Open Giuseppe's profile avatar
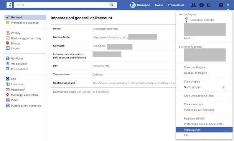The height and width of the screenshot is (141, 234). point(133,5)
